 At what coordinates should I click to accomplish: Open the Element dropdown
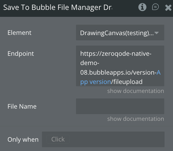(120, 33)
